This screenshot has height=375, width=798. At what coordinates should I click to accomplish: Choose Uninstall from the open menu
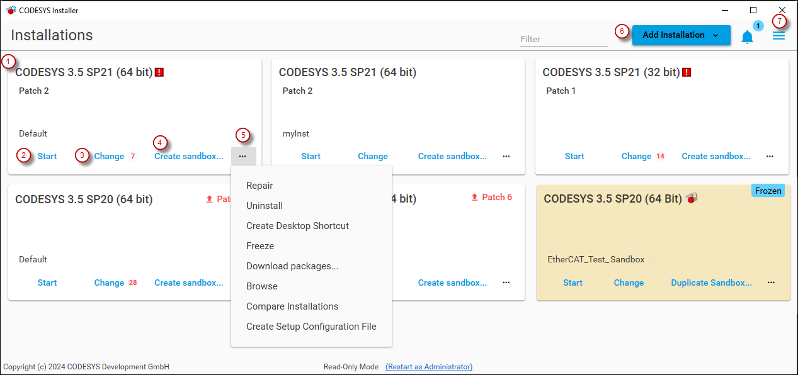pyautogui.click(x=264, y=205)
